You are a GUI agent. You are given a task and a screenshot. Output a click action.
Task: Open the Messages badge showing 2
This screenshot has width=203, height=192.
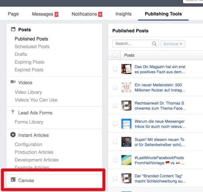click(56, 14)
